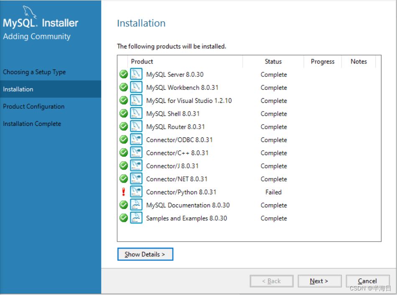Click the Connector/C++ 8.0.31 product icon

click(x=136, y=153)
